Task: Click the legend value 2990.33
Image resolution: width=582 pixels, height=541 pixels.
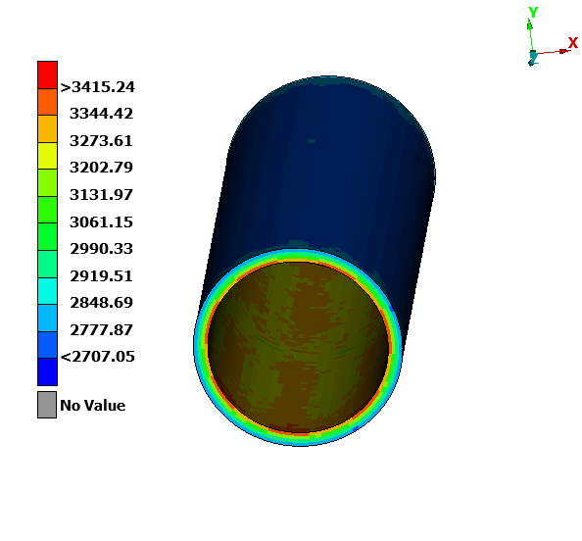Action: tap(101, 249)
